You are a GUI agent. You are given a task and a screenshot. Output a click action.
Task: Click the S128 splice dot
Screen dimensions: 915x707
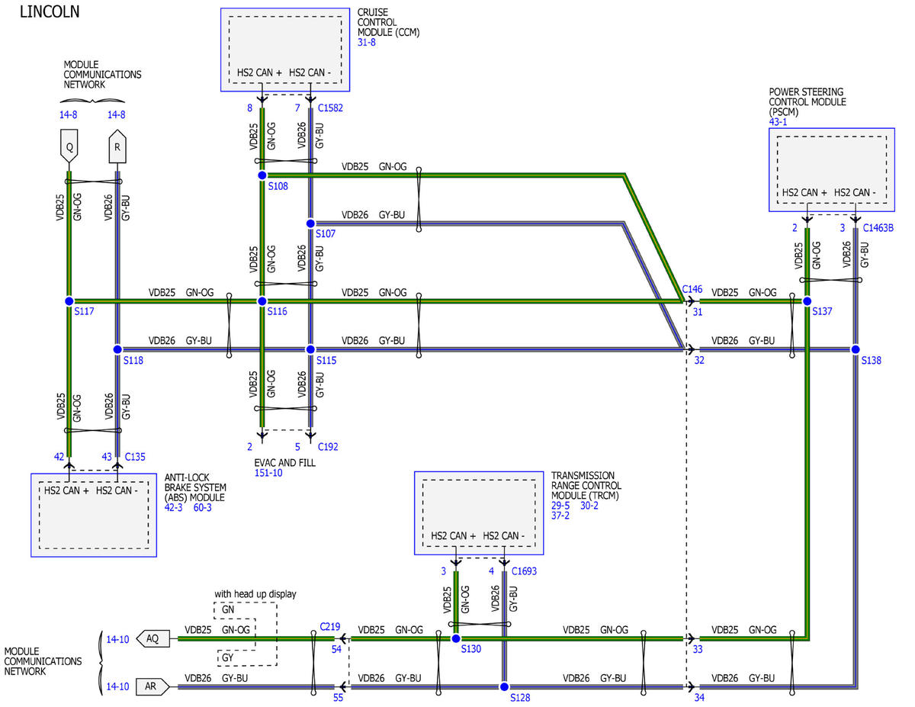[504, 687]
